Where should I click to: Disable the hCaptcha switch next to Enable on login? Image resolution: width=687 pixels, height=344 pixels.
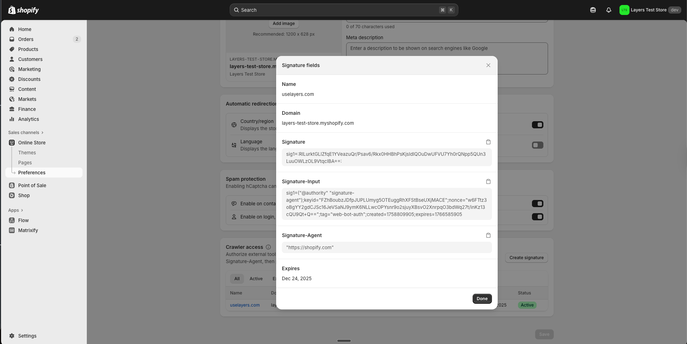click(538, 217)
